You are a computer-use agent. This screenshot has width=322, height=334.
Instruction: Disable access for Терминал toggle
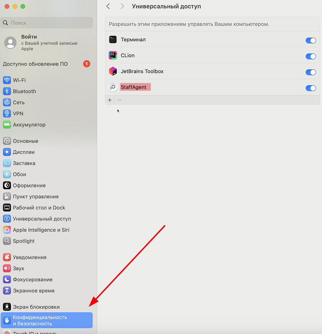[x=311, y=40]
